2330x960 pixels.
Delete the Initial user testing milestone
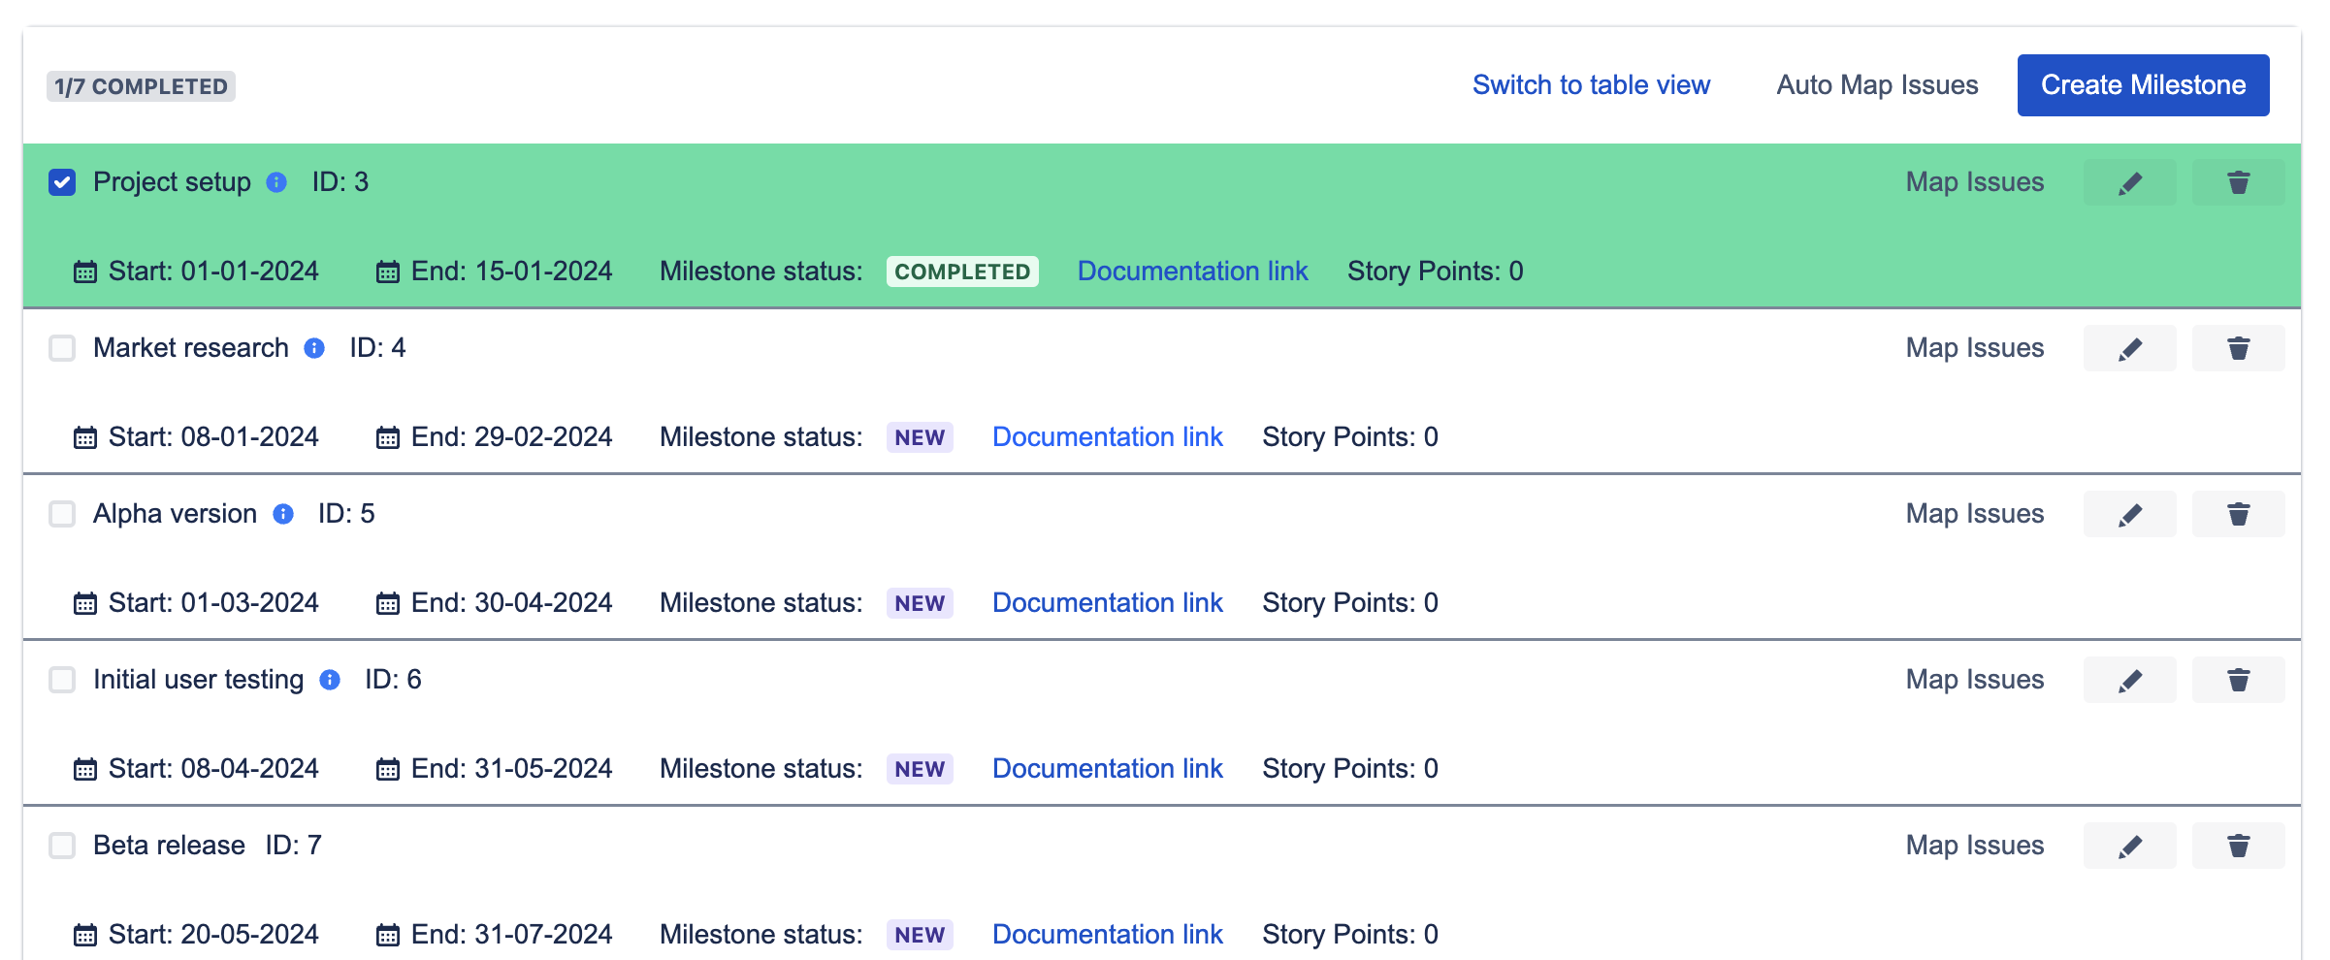pos(2237,679)
